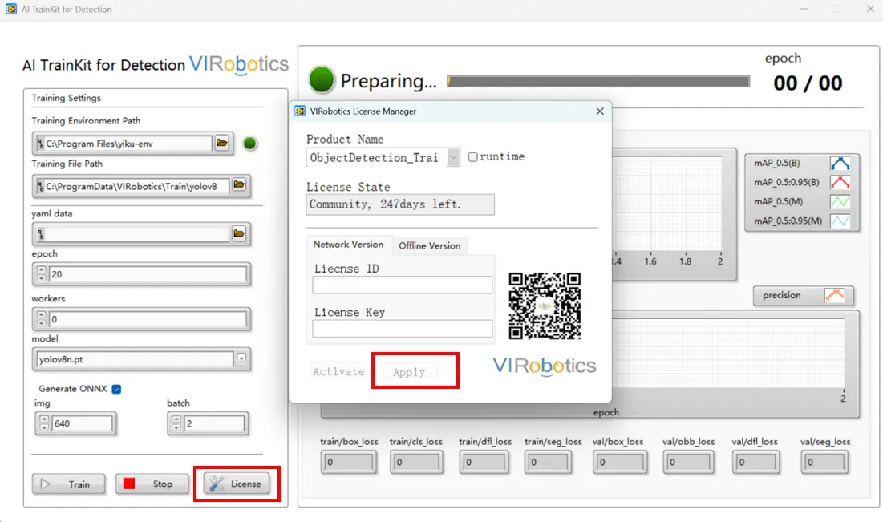Click mAP_0.5(B) blue plot legend icon

click(x=839, y=164)
